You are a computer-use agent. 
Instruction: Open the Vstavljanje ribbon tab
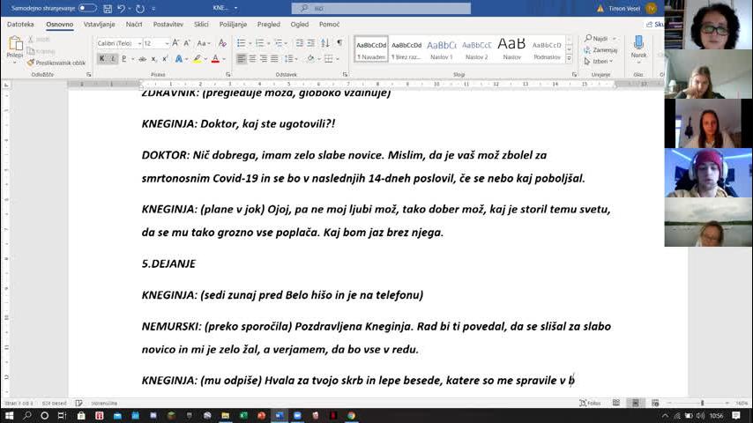pyautogui.click(x=99, y=25)
